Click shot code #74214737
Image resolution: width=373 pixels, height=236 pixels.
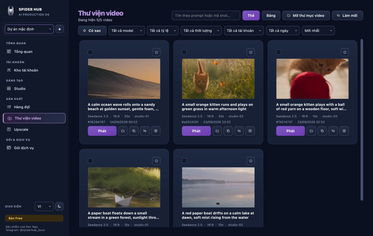284,122
